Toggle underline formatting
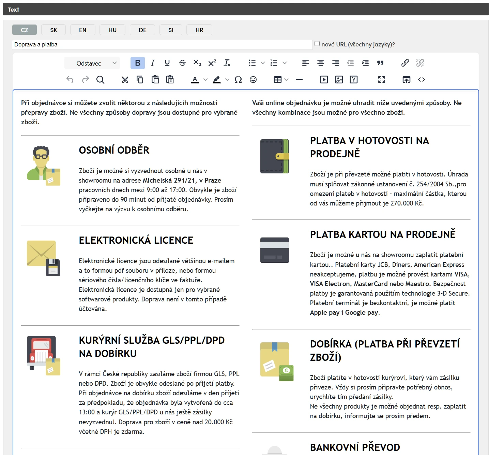489x455 pixels. coord(167,63)
